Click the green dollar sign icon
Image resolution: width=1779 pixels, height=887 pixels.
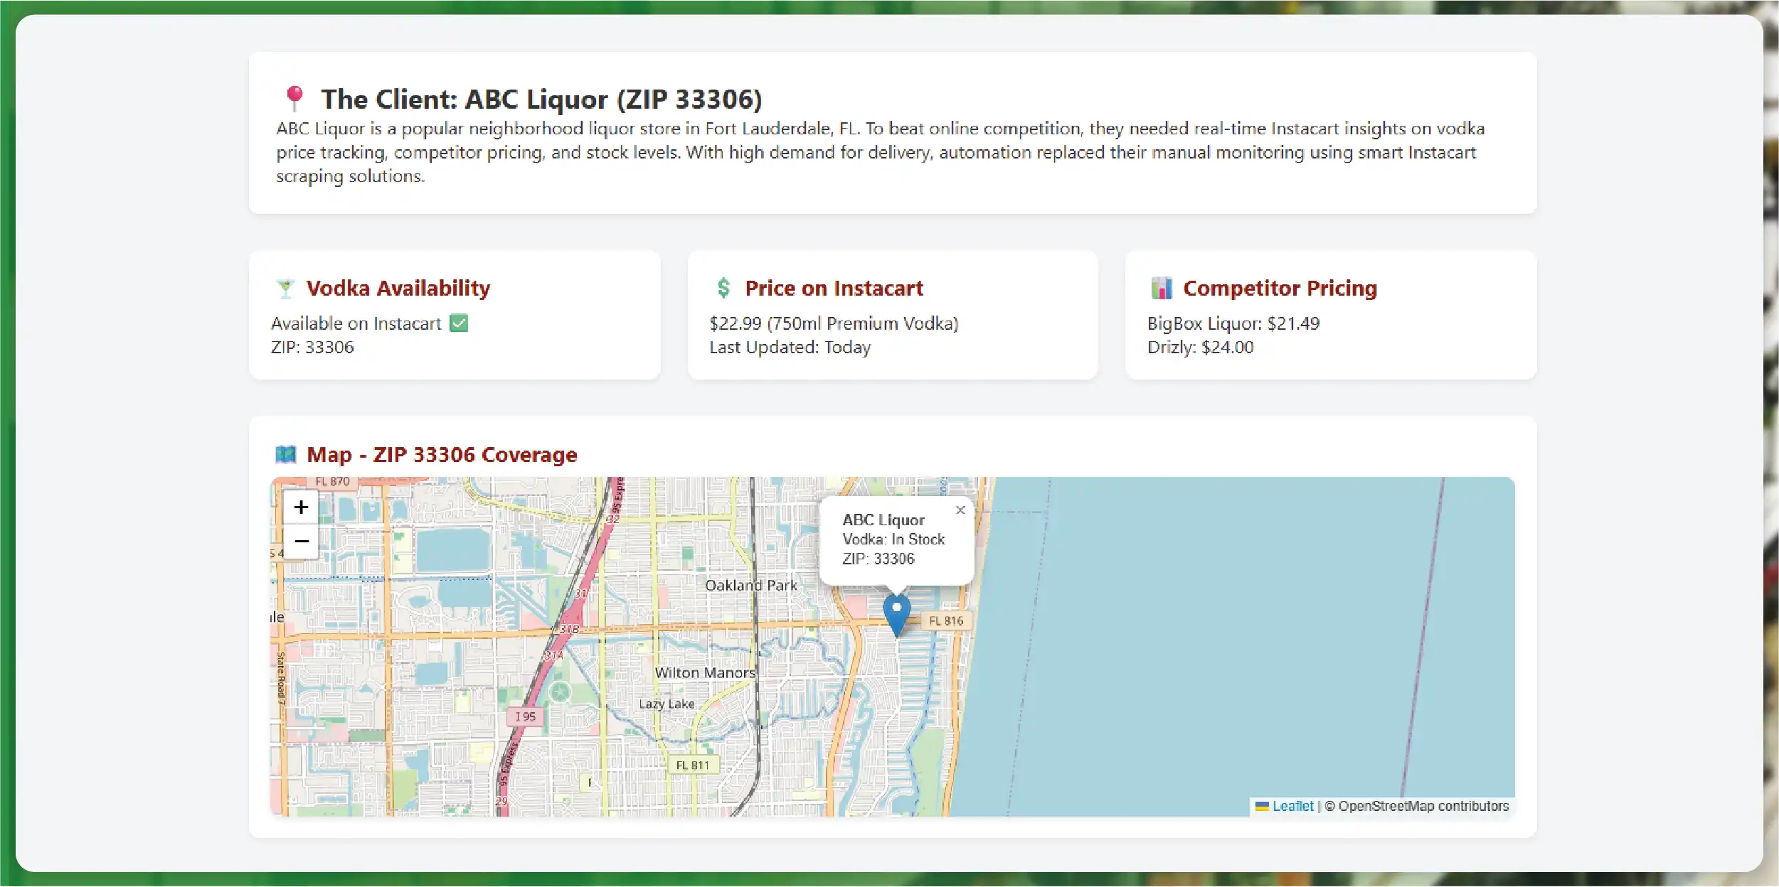coord(723,288)
